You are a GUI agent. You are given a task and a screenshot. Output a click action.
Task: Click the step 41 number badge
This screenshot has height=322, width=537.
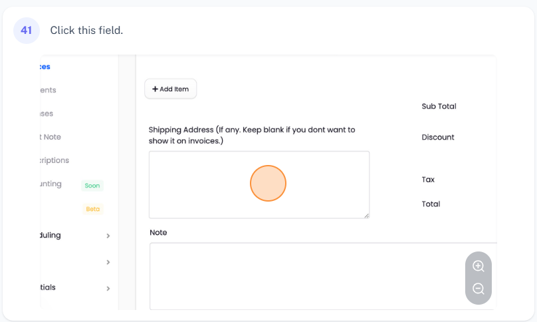tap(27, 31)
